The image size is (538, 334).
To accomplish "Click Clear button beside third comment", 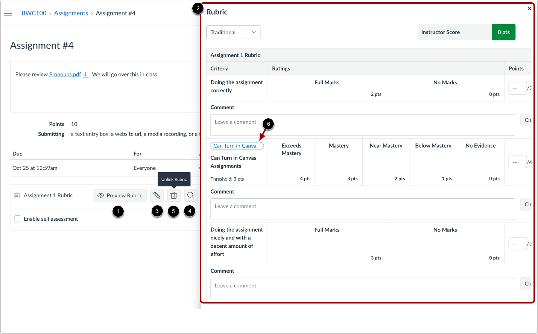I will [526, 284].
